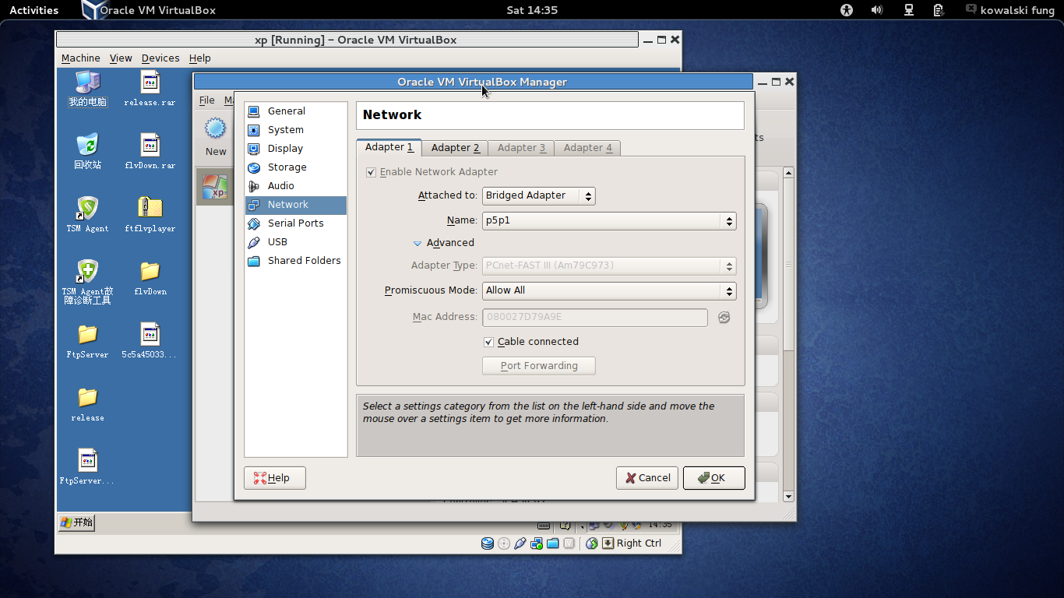Open the Serial Ports settings category
Viewport: 1064px width, 598px height.
(x=295, y=223)
